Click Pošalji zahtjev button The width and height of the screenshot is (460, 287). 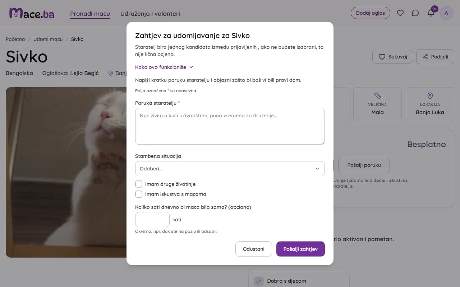tap(300, 249)
